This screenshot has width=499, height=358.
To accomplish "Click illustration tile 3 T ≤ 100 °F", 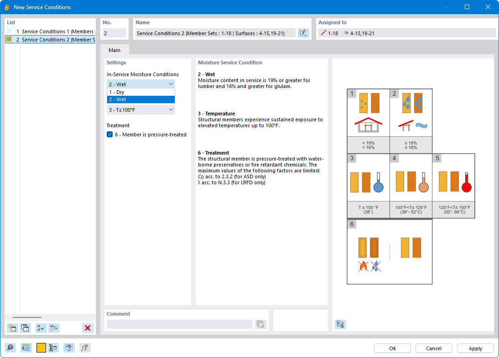I will tap(368, 186).
